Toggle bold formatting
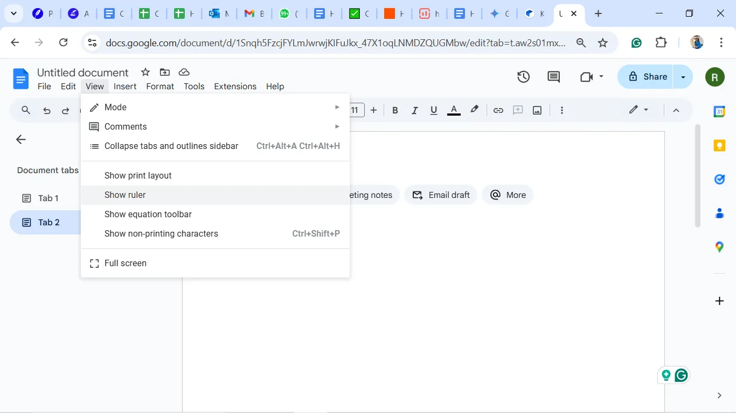The image size is (736, 413). tap(395, 110)
